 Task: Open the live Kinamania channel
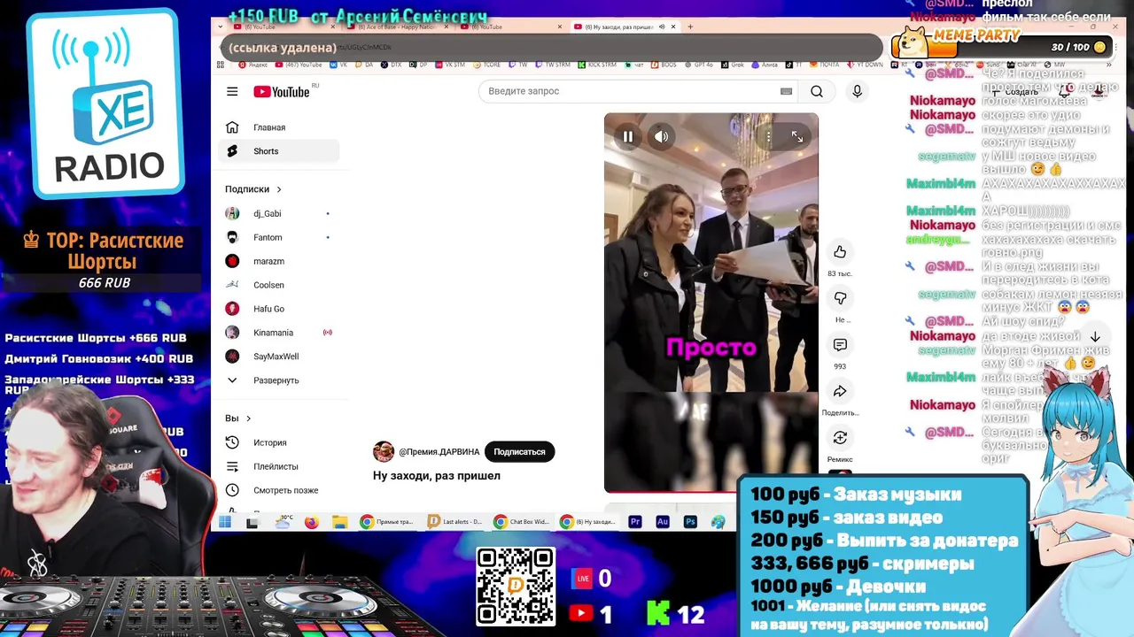tap(279, 333)
